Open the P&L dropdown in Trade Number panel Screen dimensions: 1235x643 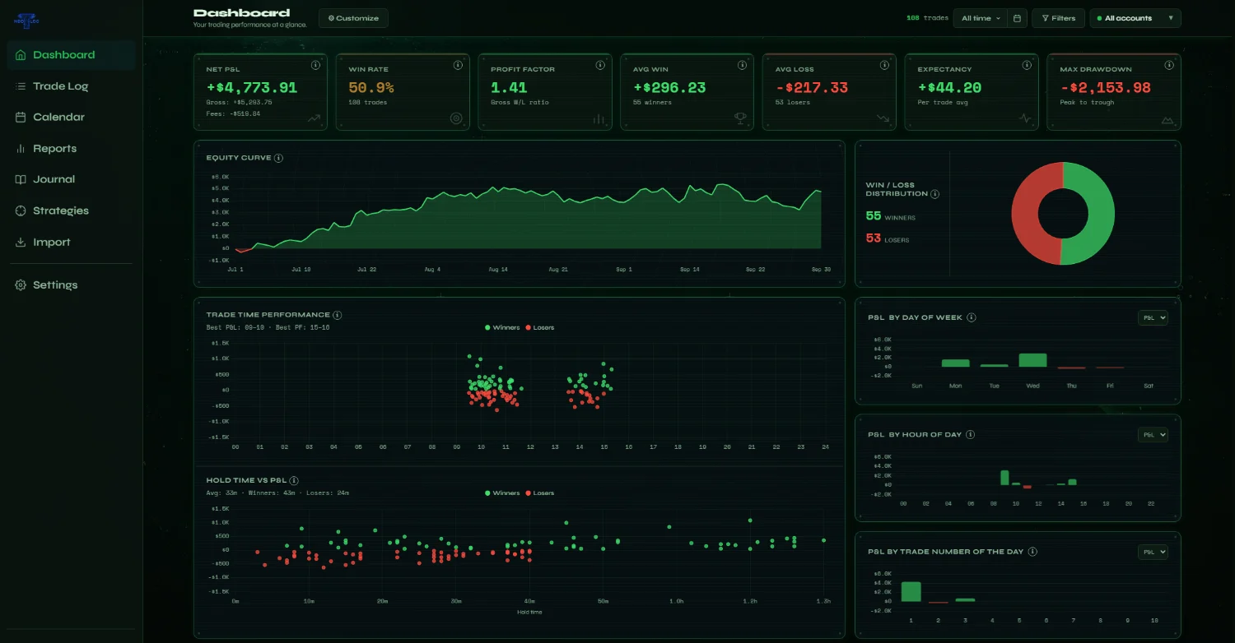pyautogui.click(x=1153, y=552)
